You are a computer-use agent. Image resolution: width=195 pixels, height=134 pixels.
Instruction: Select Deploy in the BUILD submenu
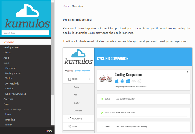pos(77,103)
